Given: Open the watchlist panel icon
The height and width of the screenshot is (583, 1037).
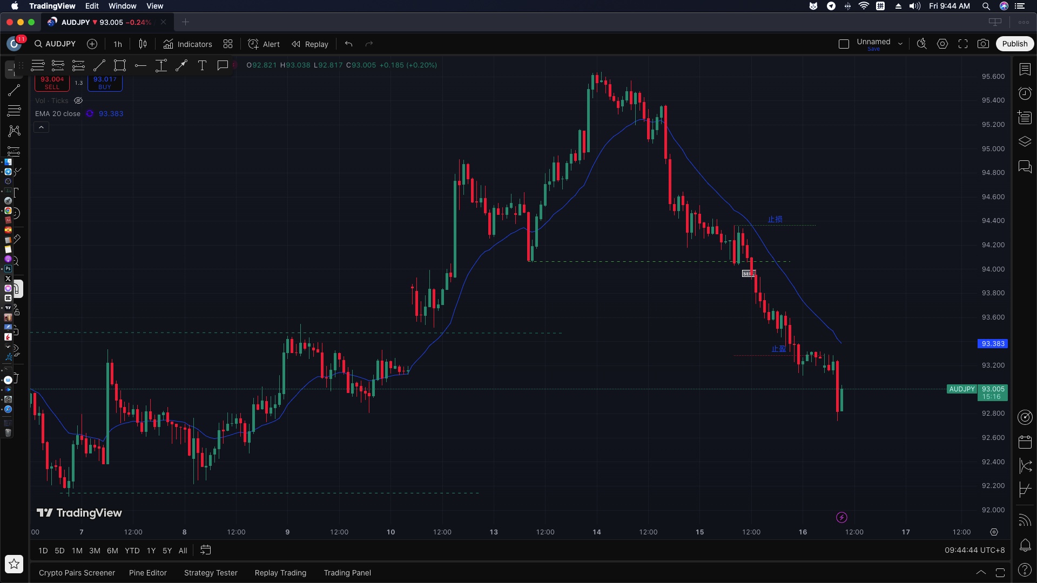Looking at the screenshot, I should click(1025, 70).
